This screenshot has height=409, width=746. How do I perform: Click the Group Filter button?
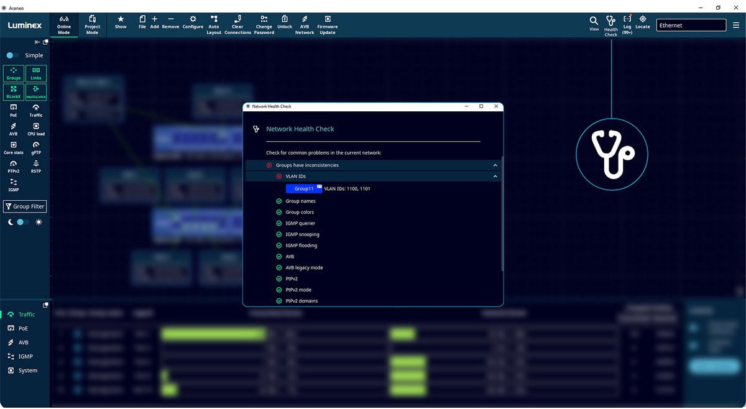pyautogui.click(x=25, y=206)
